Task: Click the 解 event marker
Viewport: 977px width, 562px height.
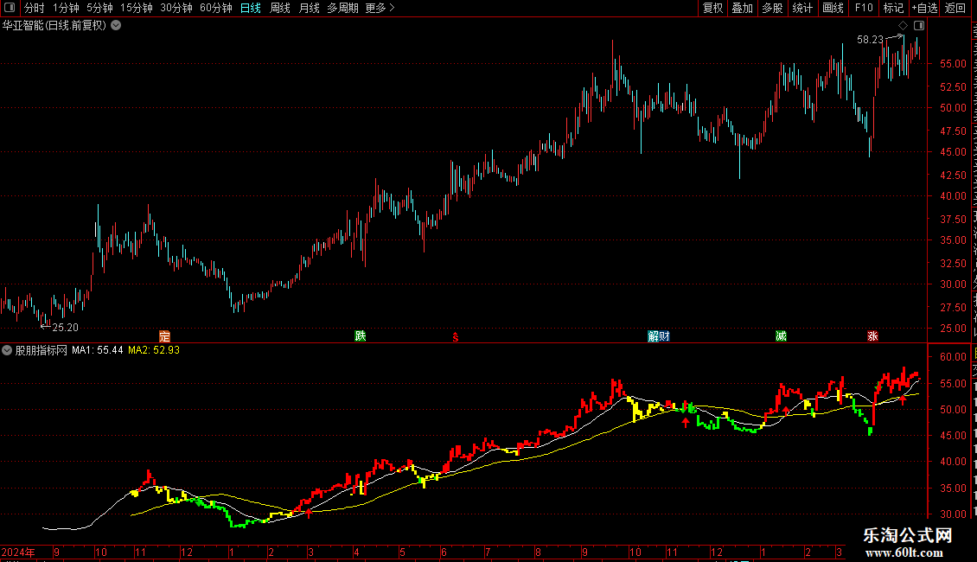Action: tap(653, 336)
